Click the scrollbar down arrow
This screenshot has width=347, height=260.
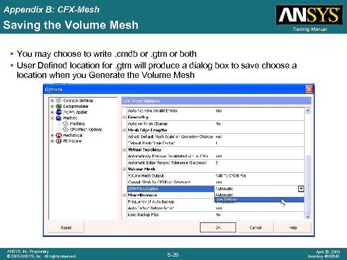pos(308,217)
